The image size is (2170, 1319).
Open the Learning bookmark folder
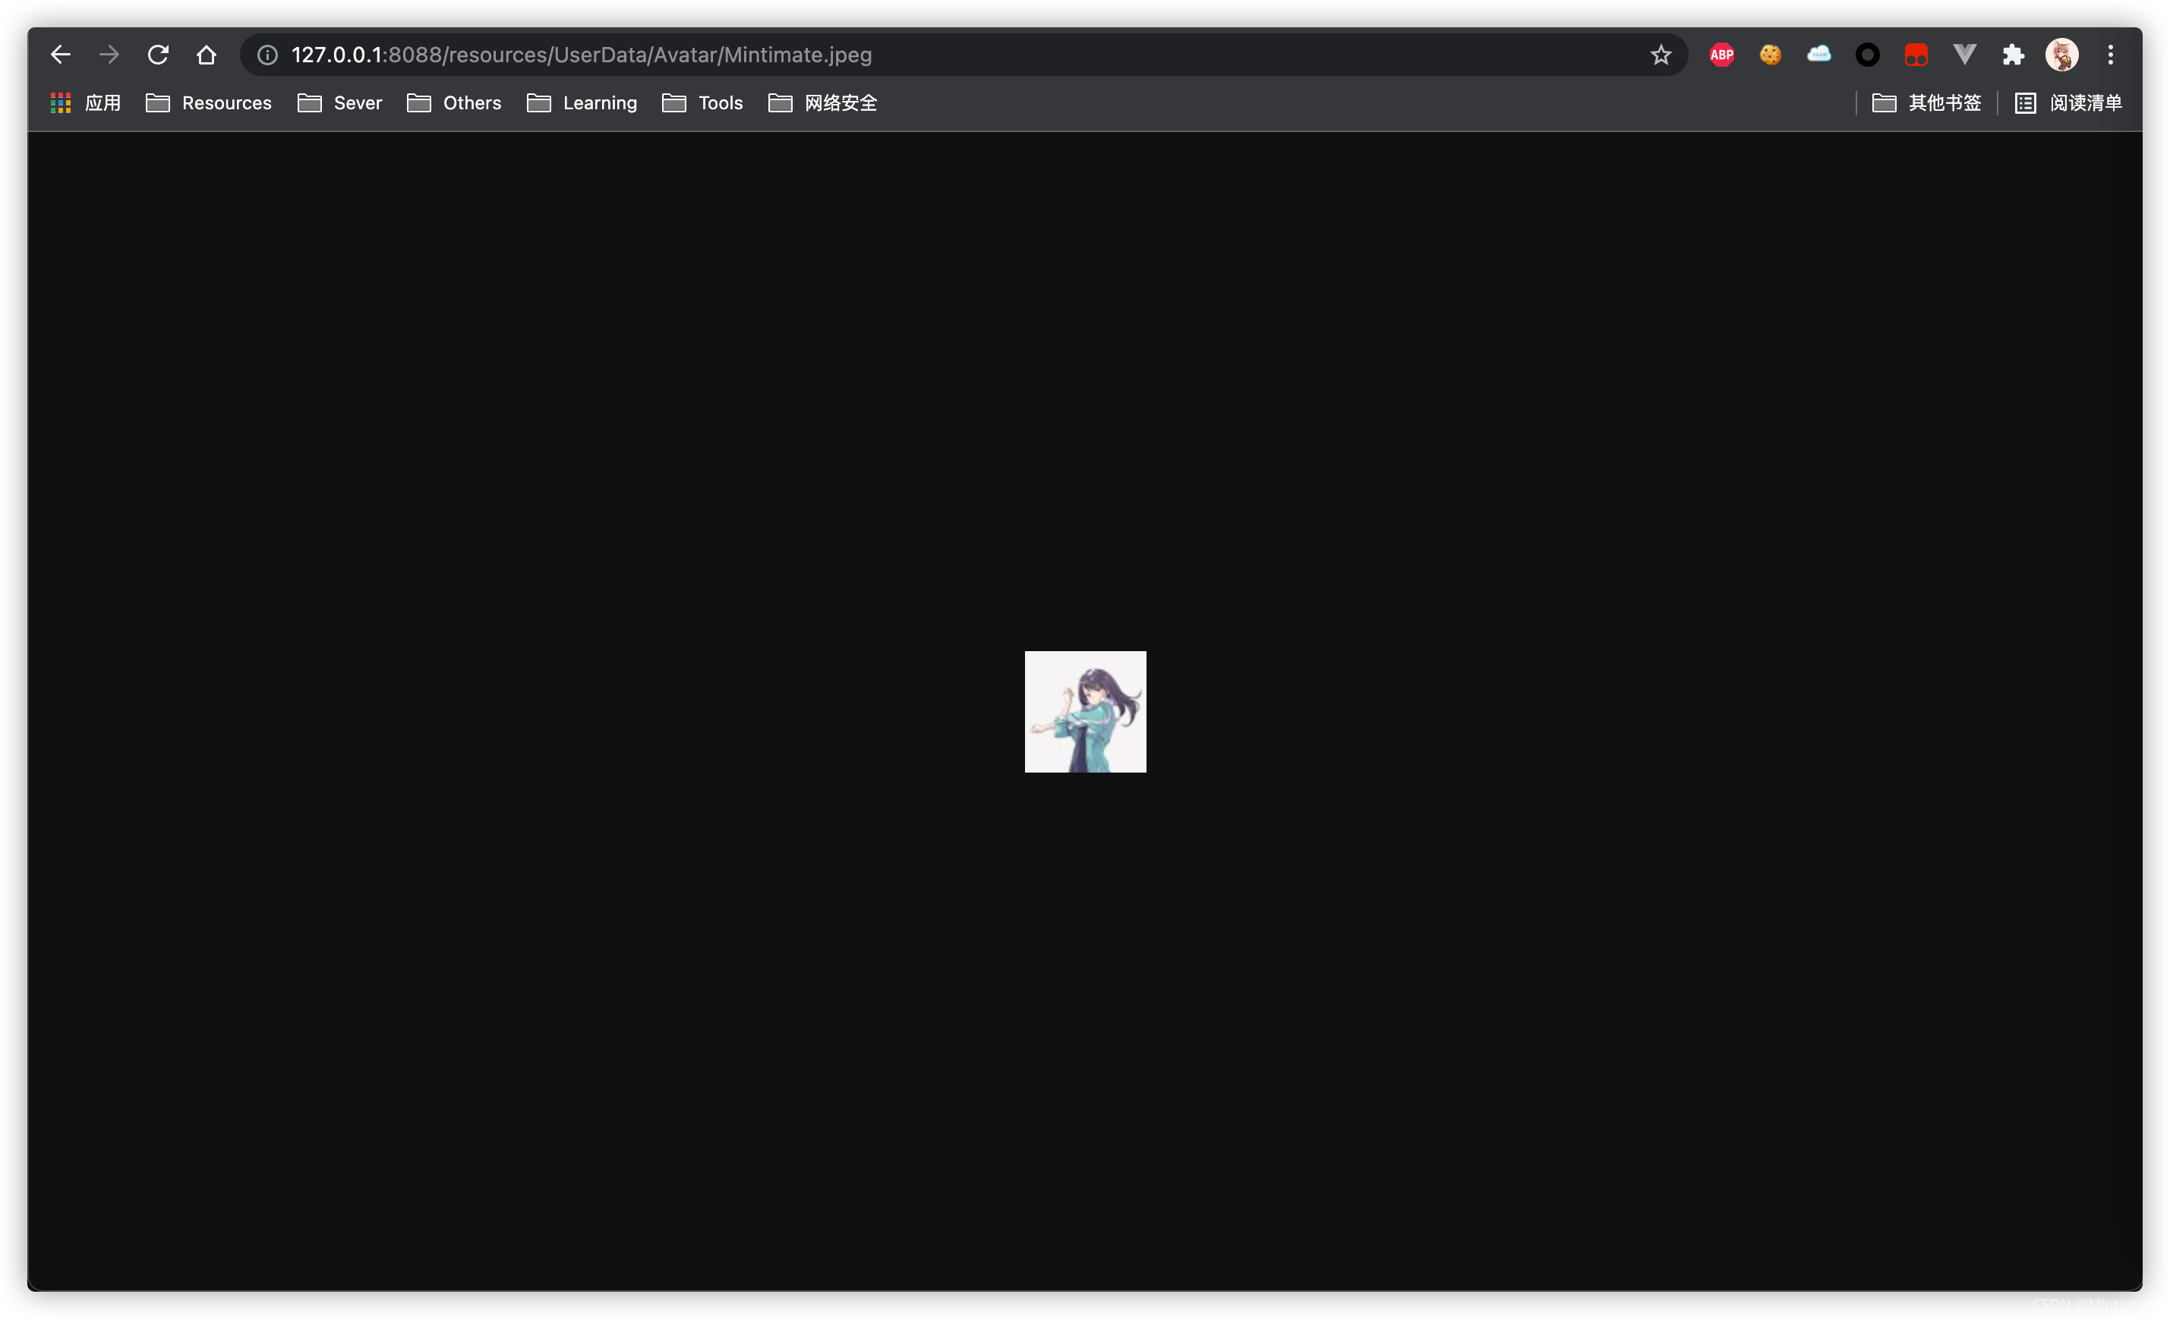(582, 103)
